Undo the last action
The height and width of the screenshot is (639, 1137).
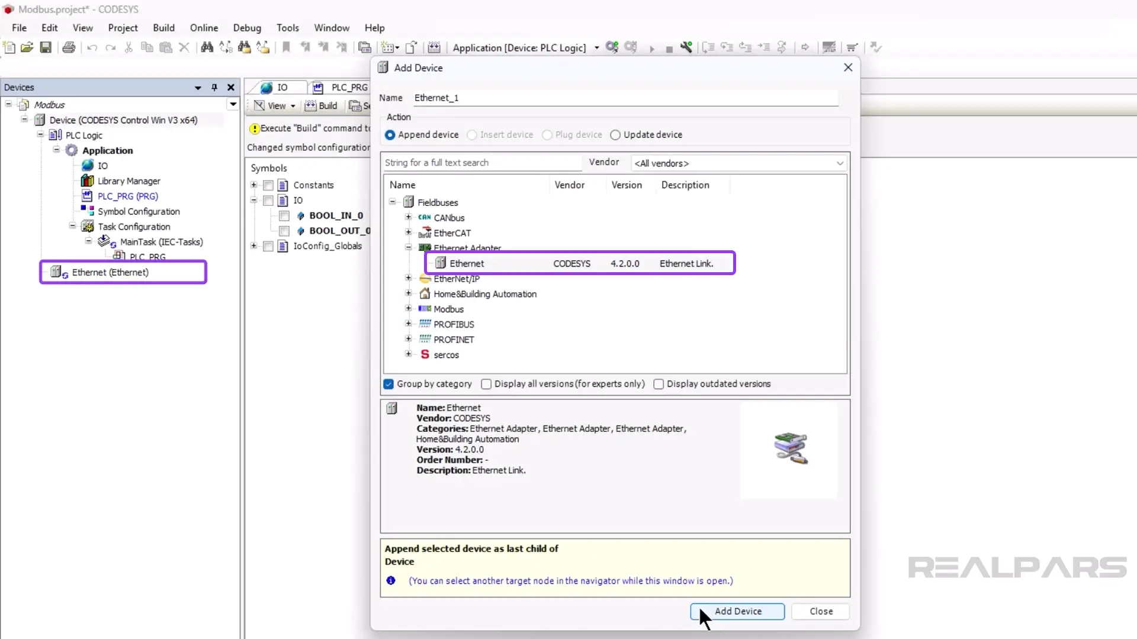point(92,47)
